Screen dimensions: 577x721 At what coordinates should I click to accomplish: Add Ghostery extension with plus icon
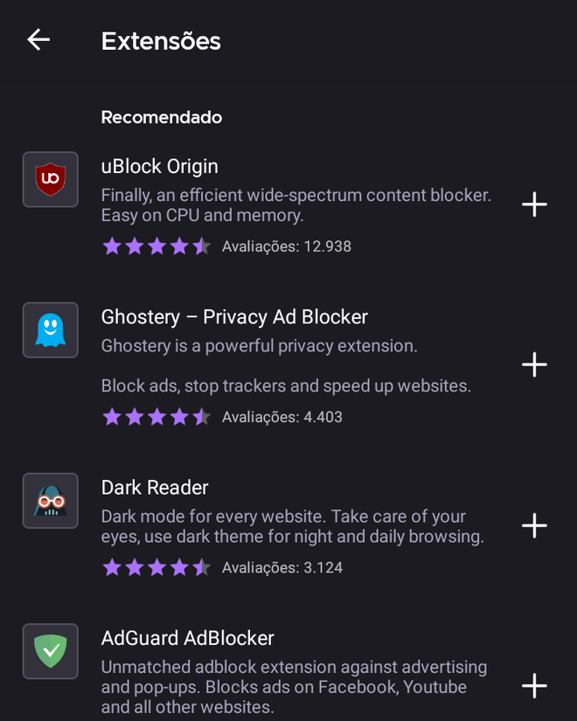[x=534, y=364]
